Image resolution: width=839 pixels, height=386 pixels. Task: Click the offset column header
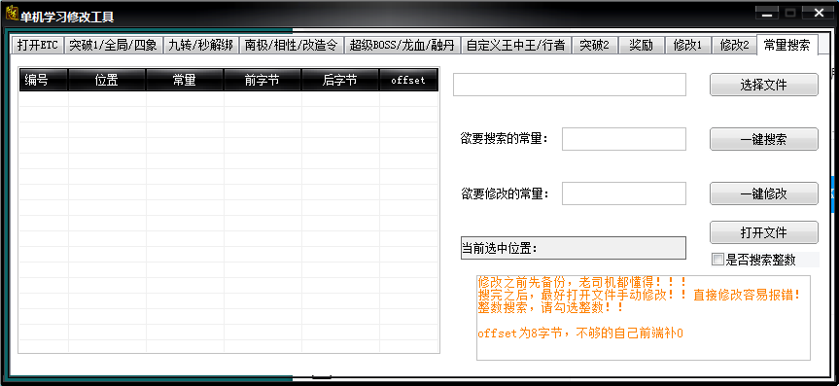[408, 81]
